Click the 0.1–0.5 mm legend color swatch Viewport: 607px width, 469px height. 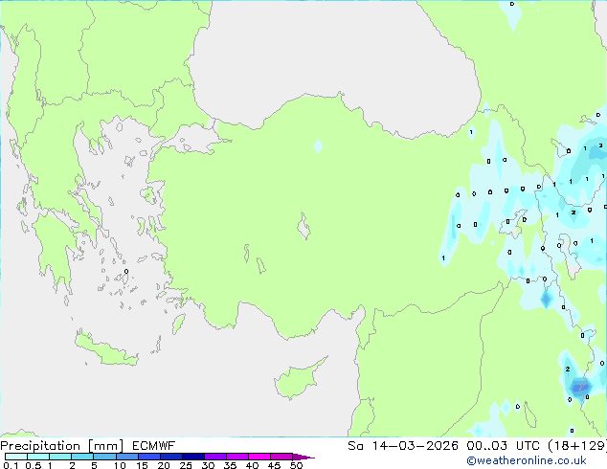pos(16,457)
